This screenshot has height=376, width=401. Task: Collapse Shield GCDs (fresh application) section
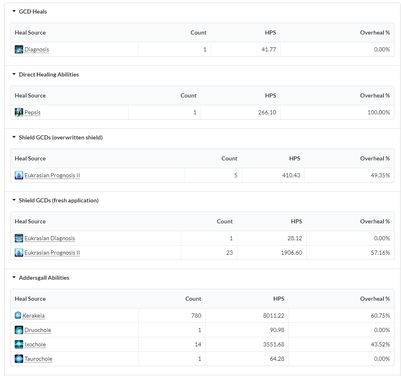(14, 200)
